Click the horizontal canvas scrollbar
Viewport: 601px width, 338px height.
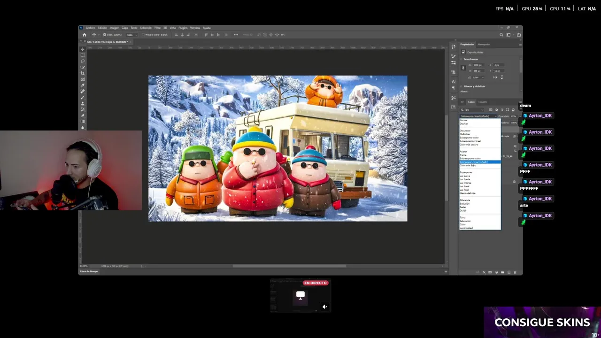coord(289,266)
